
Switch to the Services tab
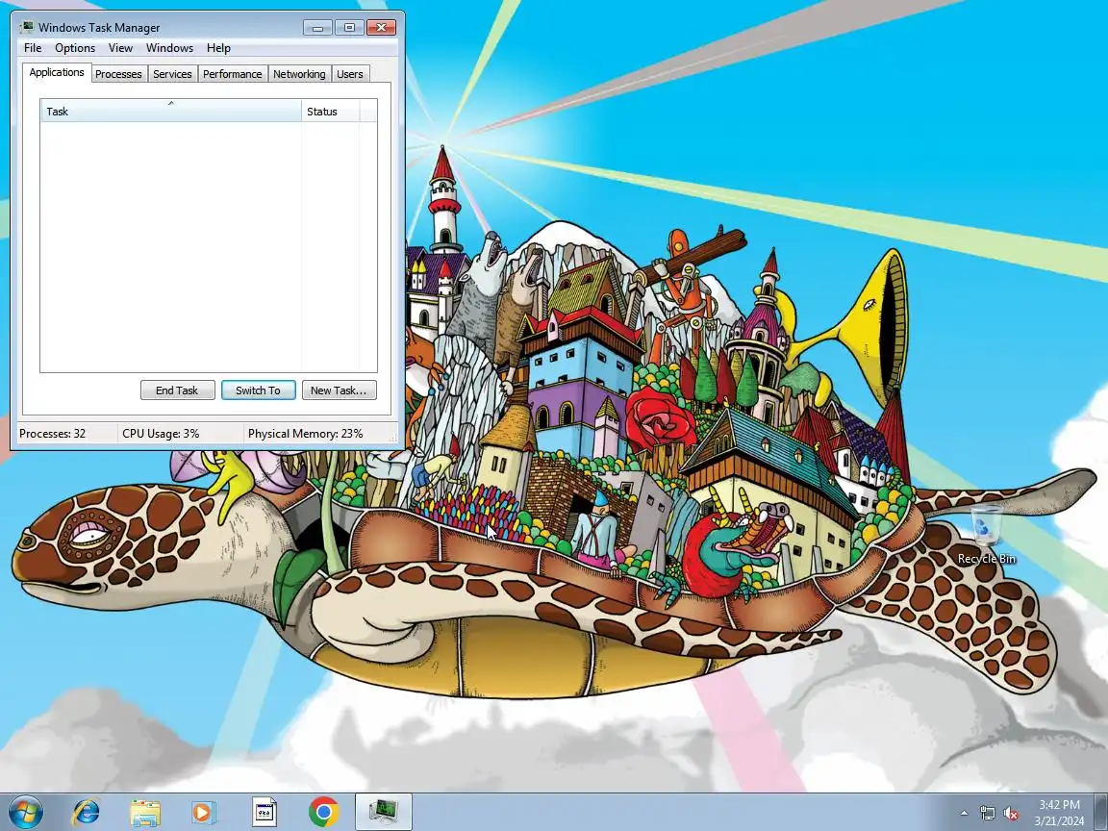(x=172, y=73)
